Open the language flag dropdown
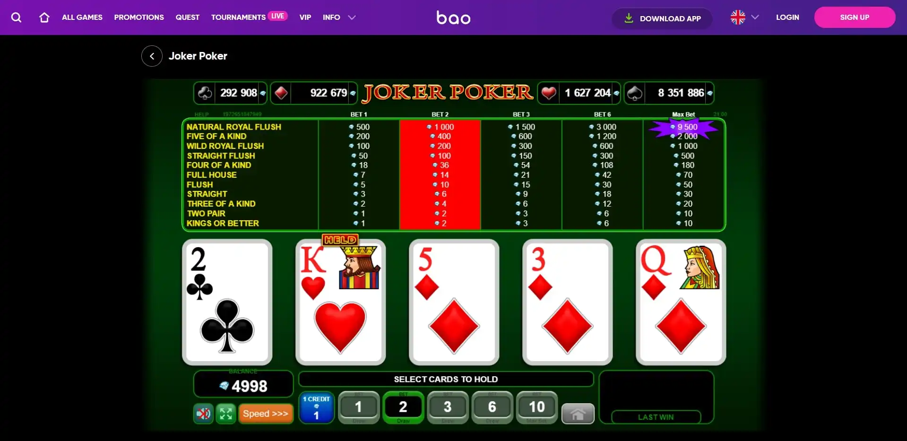907x441 pixels. pos(744,17)
